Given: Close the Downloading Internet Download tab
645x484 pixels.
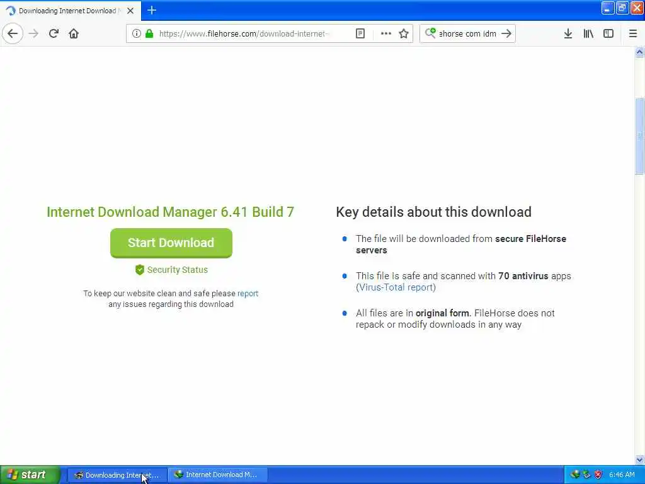Looking at the screenshot, I should click(x=130, y=11).
